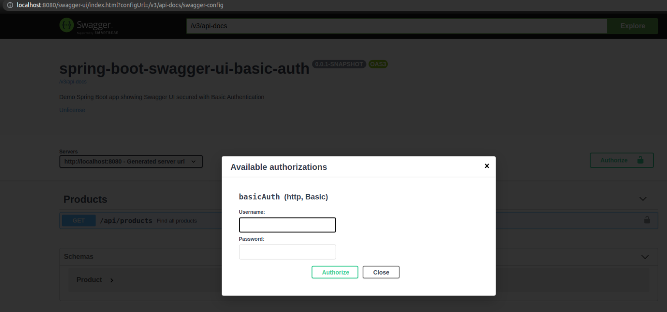Collapse the Products section with its chevron

[x=643, y=199]
